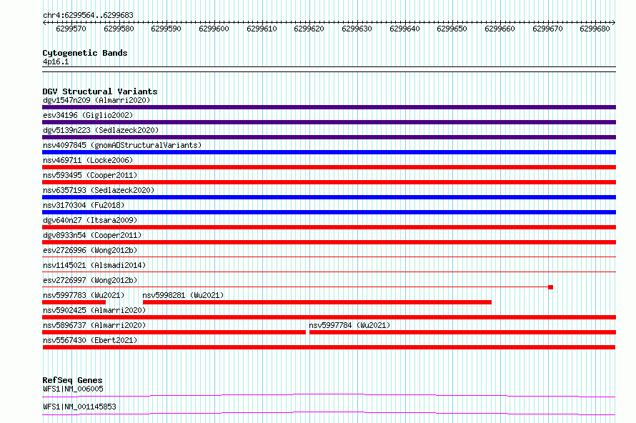The width and height of the screenshot is (636, 423).
Task: Select variant esv34196 (Giglio2002)
Action: click(x=88, y=115)
